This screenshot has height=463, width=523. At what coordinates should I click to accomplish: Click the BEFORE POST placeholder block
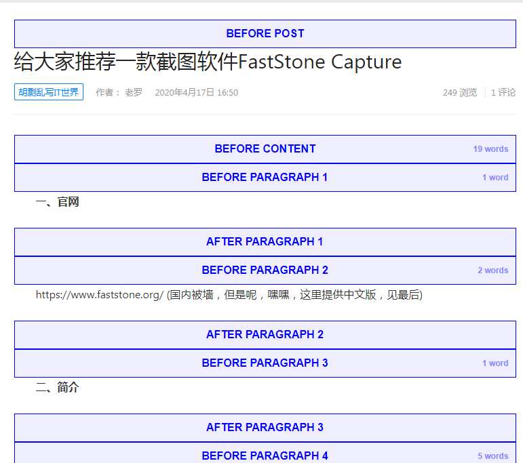265,34
